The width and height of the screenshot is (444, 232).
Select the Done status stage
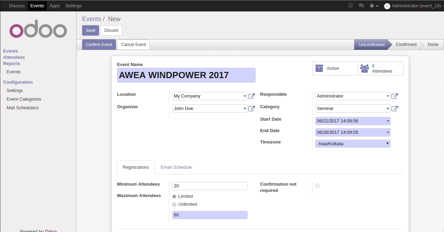(x=433, y=45)
